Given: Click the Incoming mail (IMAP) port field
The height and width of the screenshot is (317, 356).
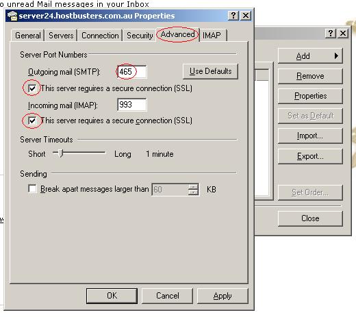Looking at the screenshot, I should pos(131,105).
